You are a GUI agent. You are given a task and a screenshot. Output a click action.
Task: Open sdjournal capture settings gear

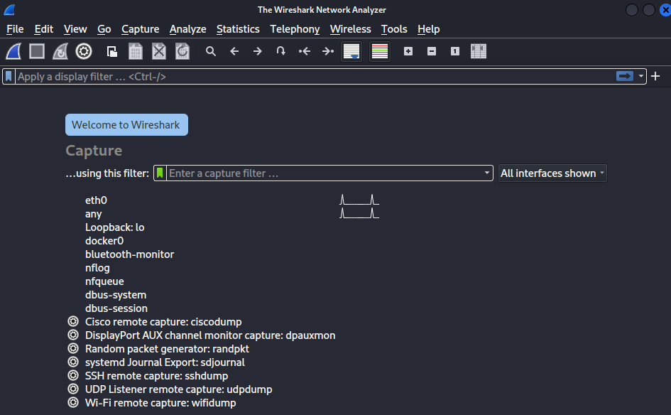pyautogui.click(x=73, y=362)
